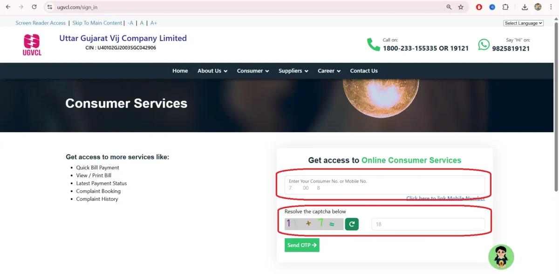Expand the Suppliers menu
559x274 pixels.
click(x=293, y=71)
